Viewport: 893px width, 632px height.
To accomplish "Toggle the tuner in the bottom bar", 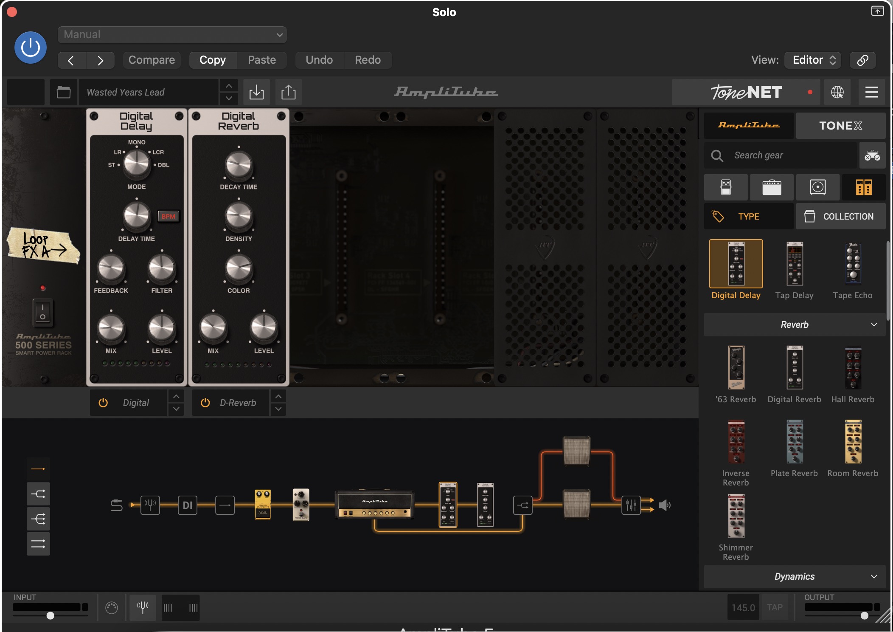I will click(143, 607).
